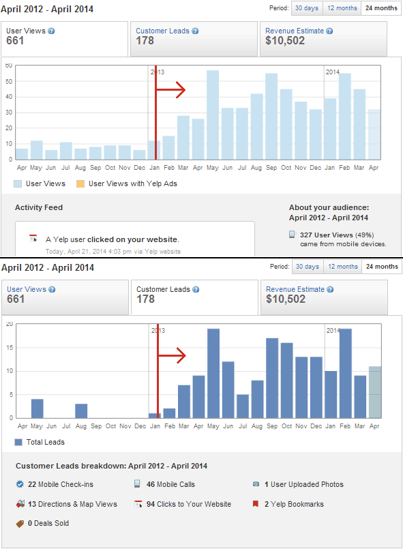
Task: Switch to User Views tab in bottom panel
Action: coord(65,297)
